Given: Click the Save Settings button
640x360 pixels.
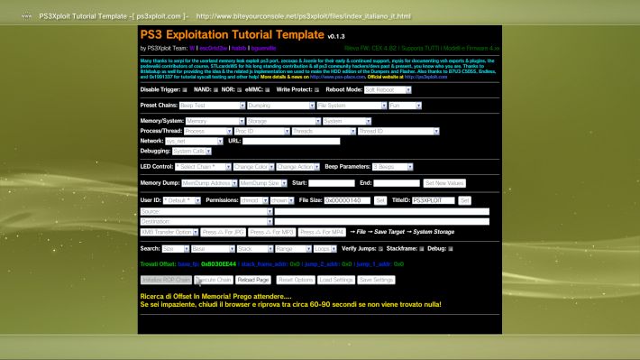Looking at the screenshot, I should tap(376, 280).
